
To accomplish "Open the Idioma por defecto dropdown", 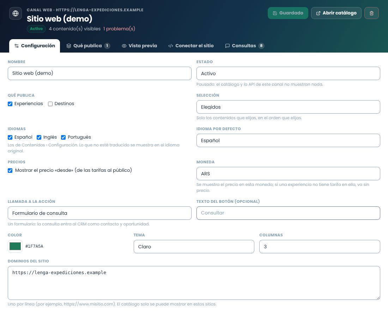I will point(288,140).
